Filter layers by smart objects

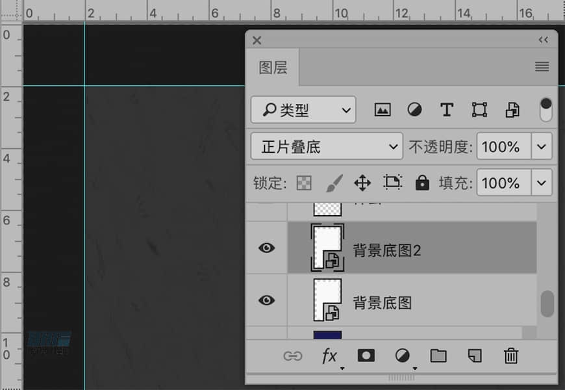tap(512, 109)
